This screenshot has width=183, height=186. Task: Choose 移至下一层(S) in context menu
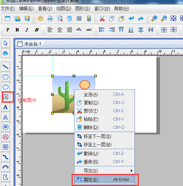pyautogui.click(x=104, y=136)
